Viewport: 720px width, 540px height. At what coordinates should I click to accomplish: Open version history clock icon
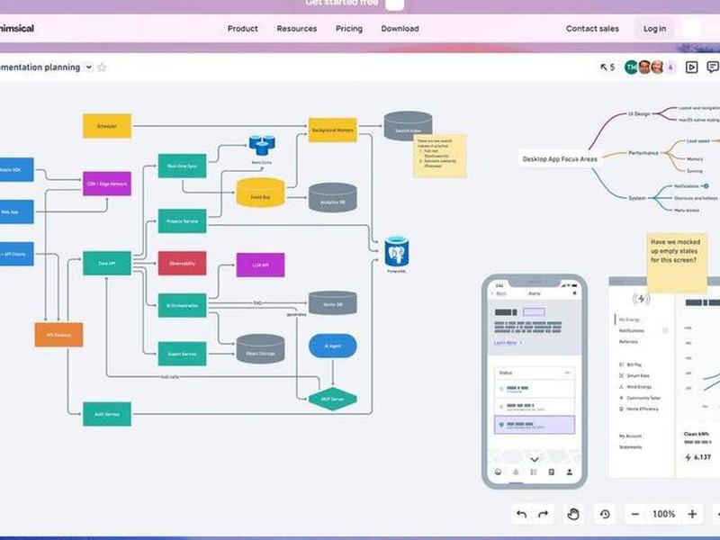pos(605,514)
